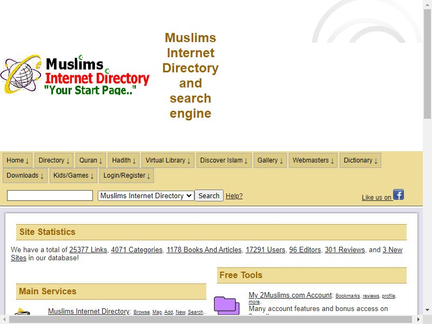
Task: Open the Muslims Internet Directory link under Main Services
Action: point(89,312)
